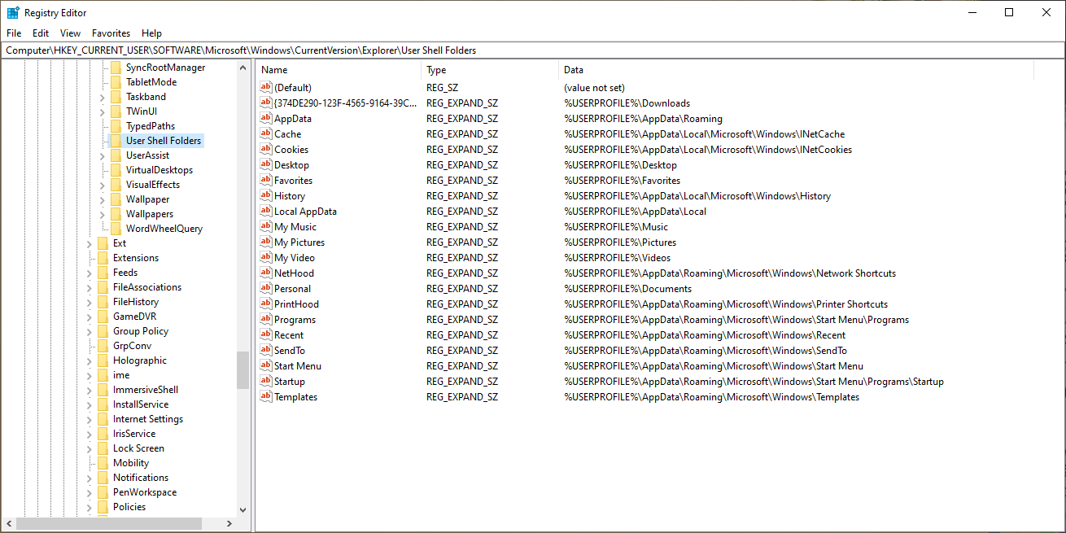The width and height of the screenshot is (1066, 533).
Task: Sort values by the Name column header
Action: pos(339,70)
